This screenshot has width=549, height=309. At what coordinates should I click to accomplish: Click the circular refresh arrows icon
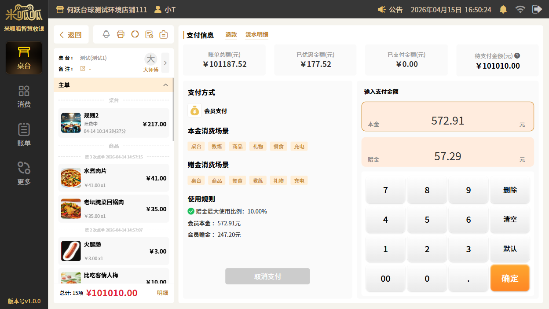coord(135,34)
